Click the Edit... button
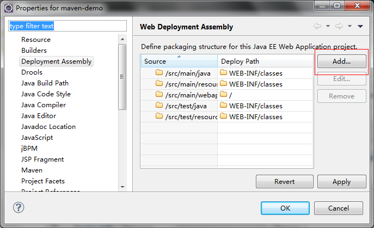Image resolution: width=374 pixels, height=228 pixels. tap(341, 79)
